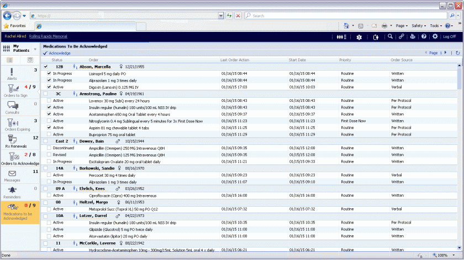Open Rx Renewals panel

point(20,142)
